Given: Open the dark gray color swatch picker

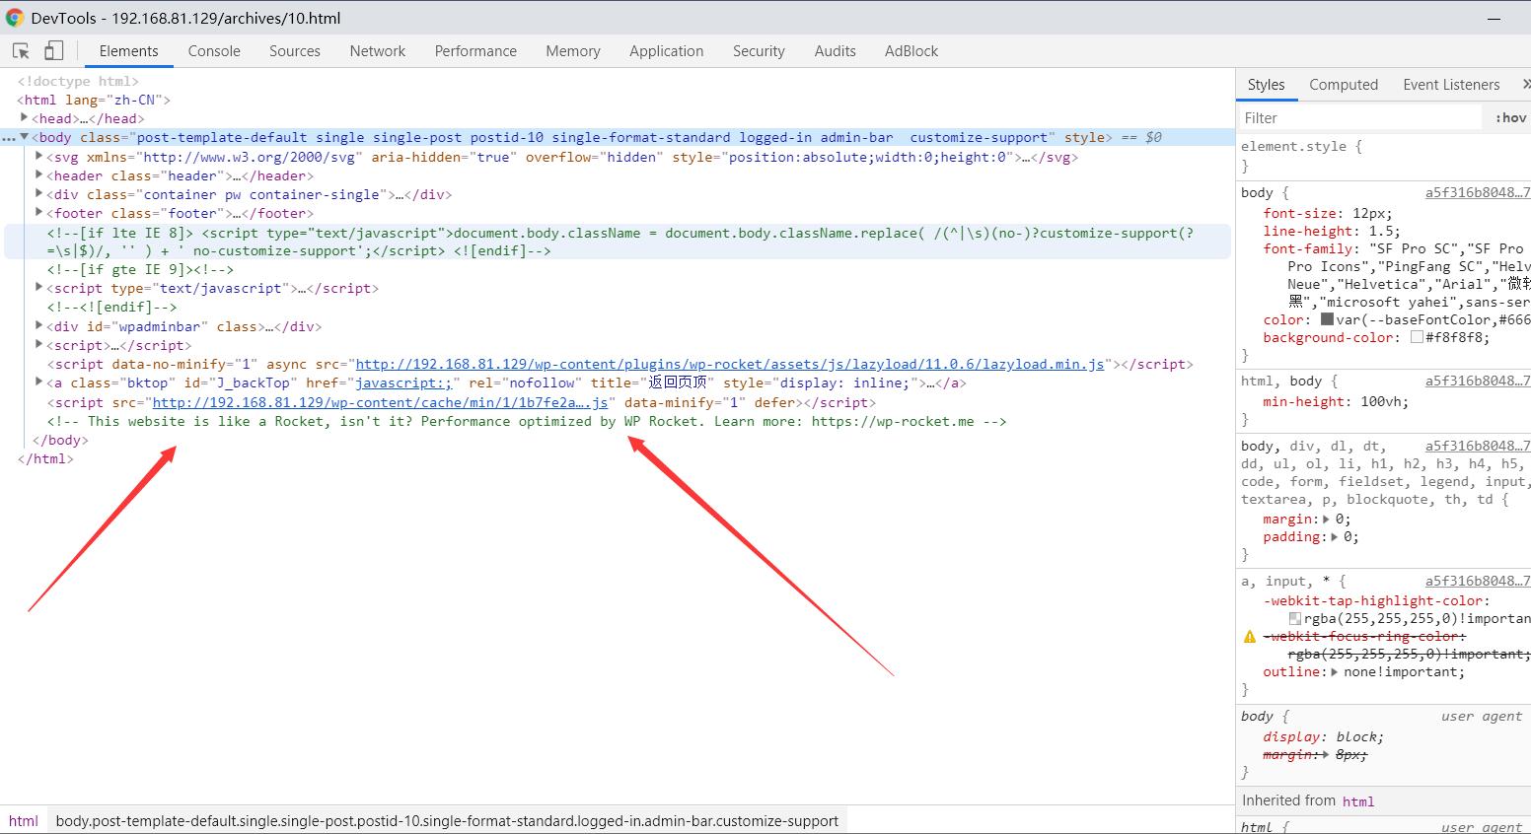Looking at the screenshot, I should (1327, 319).
